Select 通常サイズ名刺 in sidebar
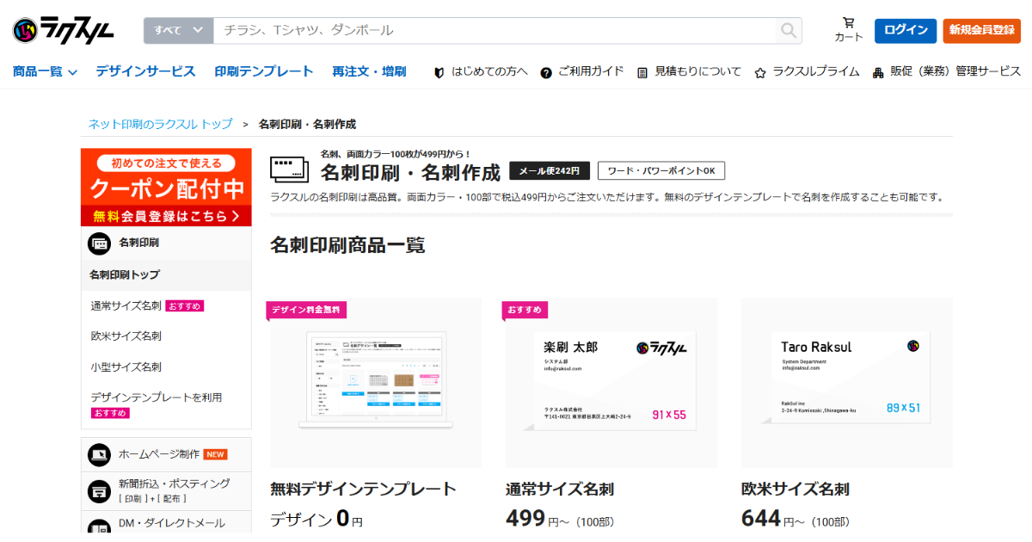Viewport: 1032px width, 542px height. [x=126, y=305]
